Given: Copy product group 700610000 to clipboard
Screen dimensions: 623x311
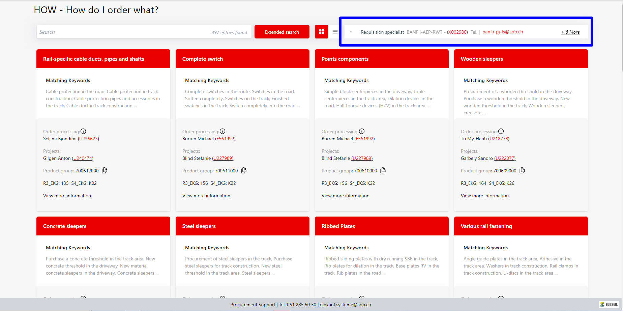Looking at the screenshot, I should 383,170.
